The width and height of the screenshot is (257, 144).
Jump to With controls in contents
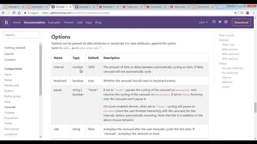[x=230, y=49]
